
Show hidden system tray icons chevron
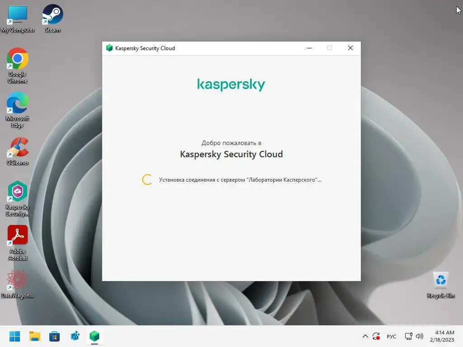click(x=365, y=336)
